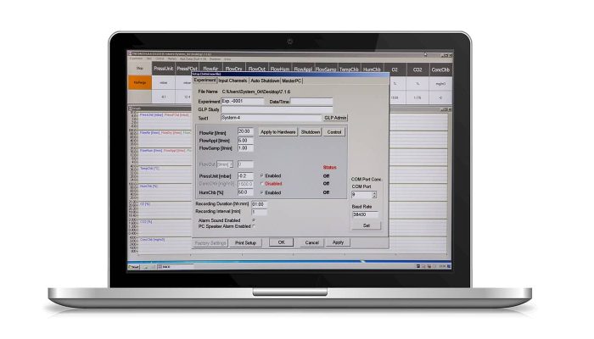Screen dimensions: 594x339
Task: Open the Auto Shutdown tab
Action: pyautogui.click(x=265, y=81)
